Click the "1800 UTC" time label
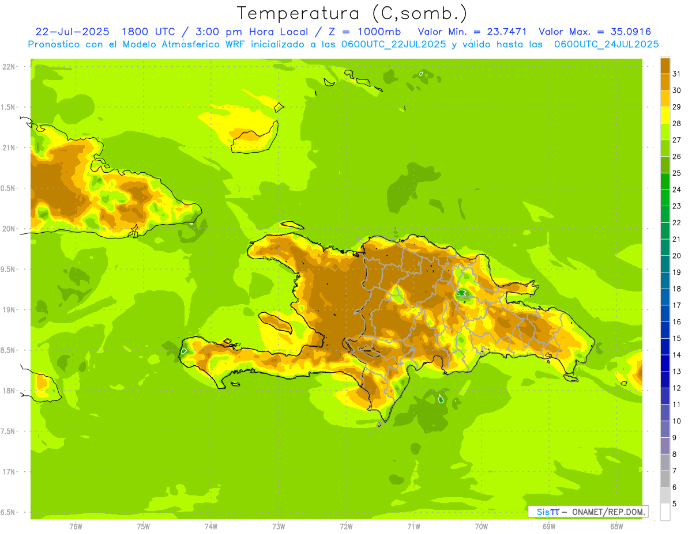Viewport: 692px width, 534px height. click(x=149, y=32)
